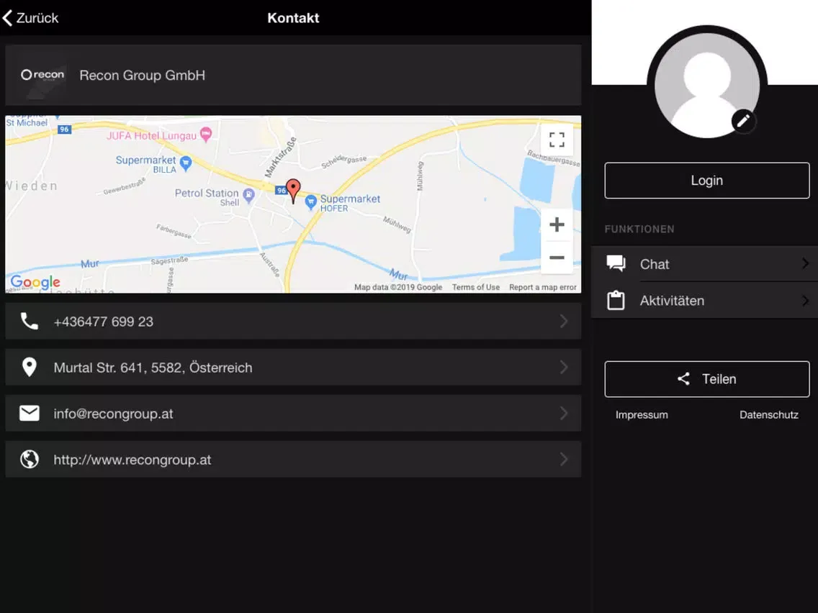Click the Login button
Viewport: 818px width, 613px height.
(x=707, y=181)
